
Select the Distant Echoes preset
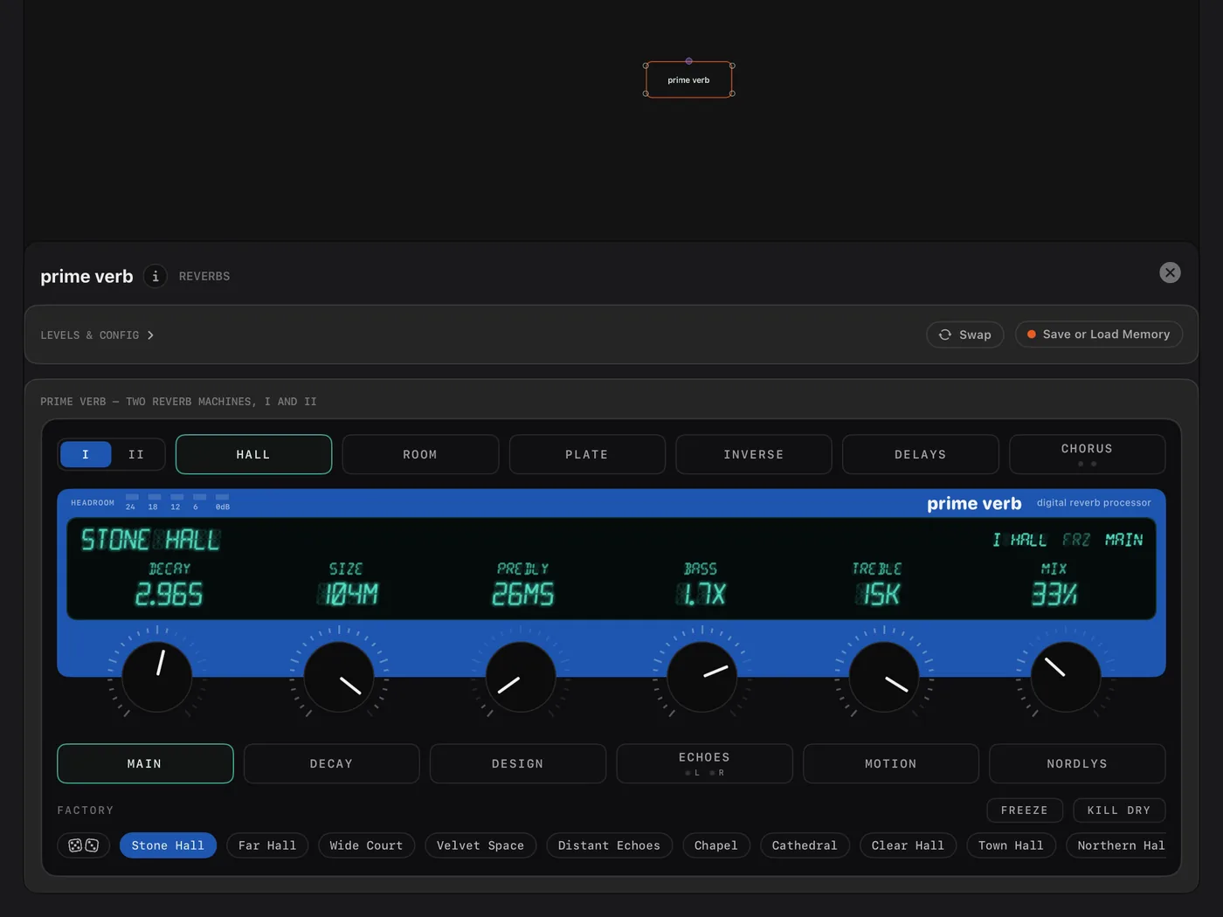click(x=609, y=845)
